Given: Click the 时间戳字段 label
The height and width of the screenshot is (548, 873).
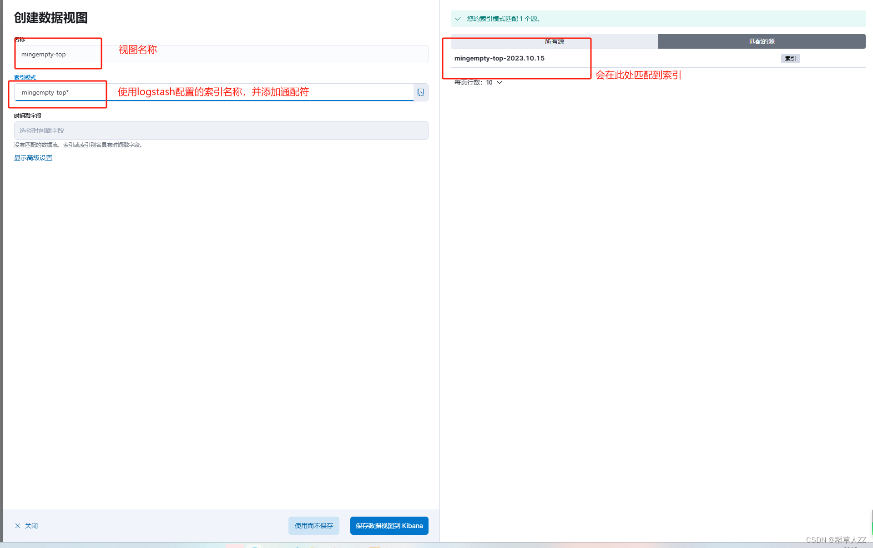Looking at the screenshot, I should click(x=28, y=116).
